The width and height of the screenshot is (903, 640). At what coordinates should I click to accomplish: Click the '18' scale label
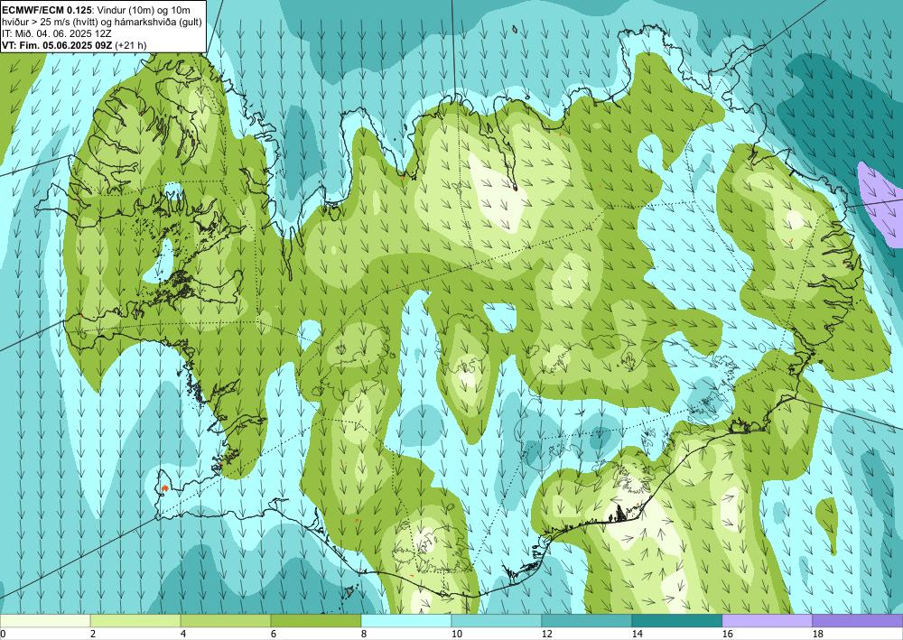pos(818,634)
